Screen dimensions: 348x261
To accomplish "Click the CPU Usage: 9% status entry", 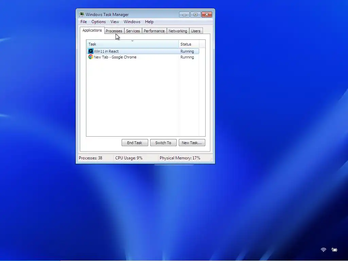I will pos(129,158).
